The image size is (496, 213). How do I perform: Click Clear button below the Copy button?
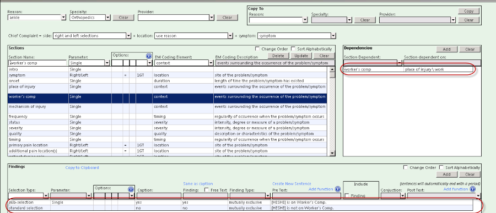[469, 20]
